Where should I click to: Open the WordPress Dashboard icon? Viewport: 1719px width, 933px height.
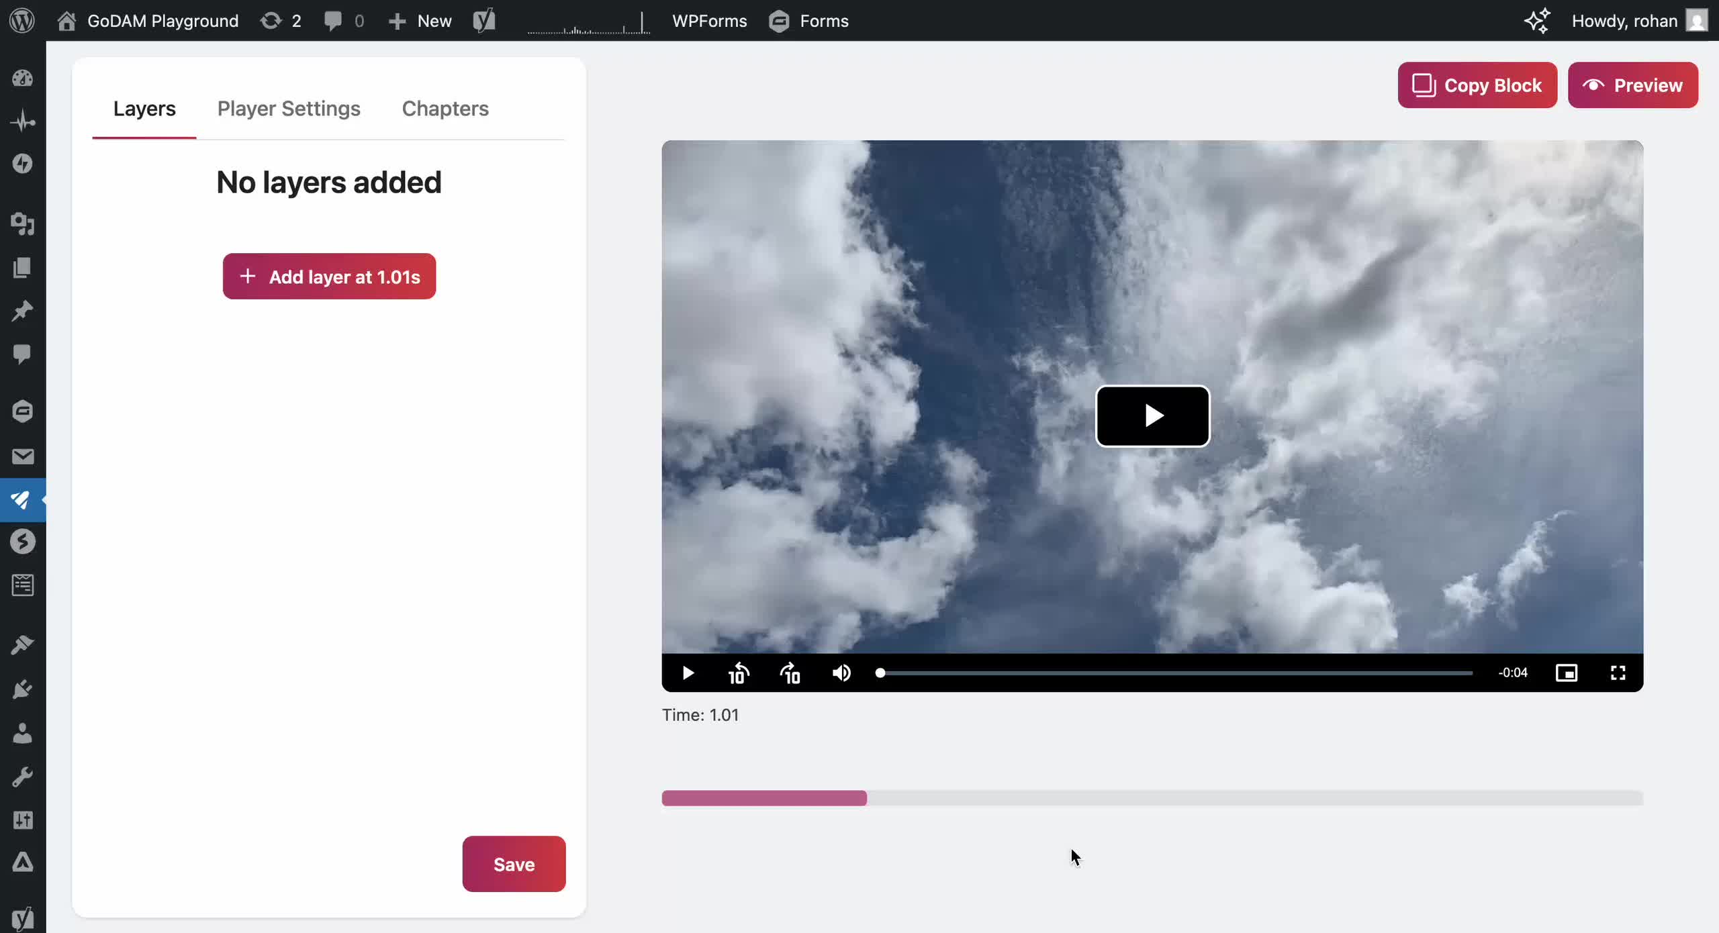[x=22, y=78]
